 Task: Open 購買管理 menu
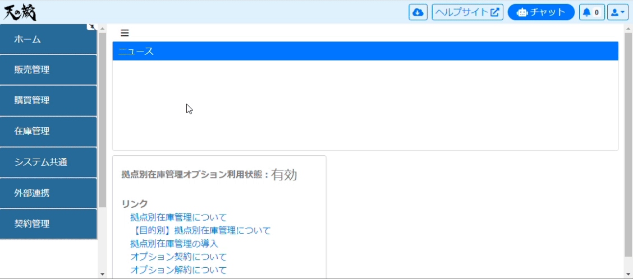(x=48, y=100)
